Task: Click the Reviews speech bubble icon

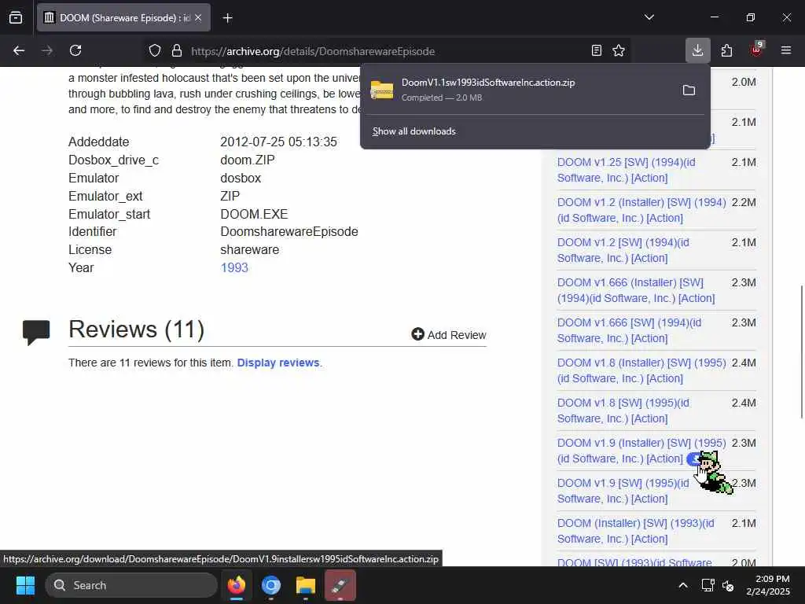Action: coord(36,332)
